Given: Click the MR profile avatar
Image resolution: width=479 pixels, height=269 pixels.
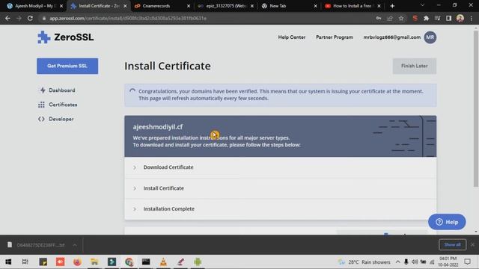Looking at the screenshot, I should pos(430,37).
